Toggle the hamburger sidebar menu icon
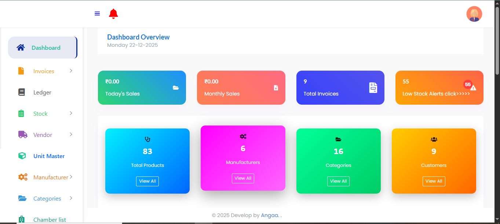The image size is (500, 224). (97, 14)
